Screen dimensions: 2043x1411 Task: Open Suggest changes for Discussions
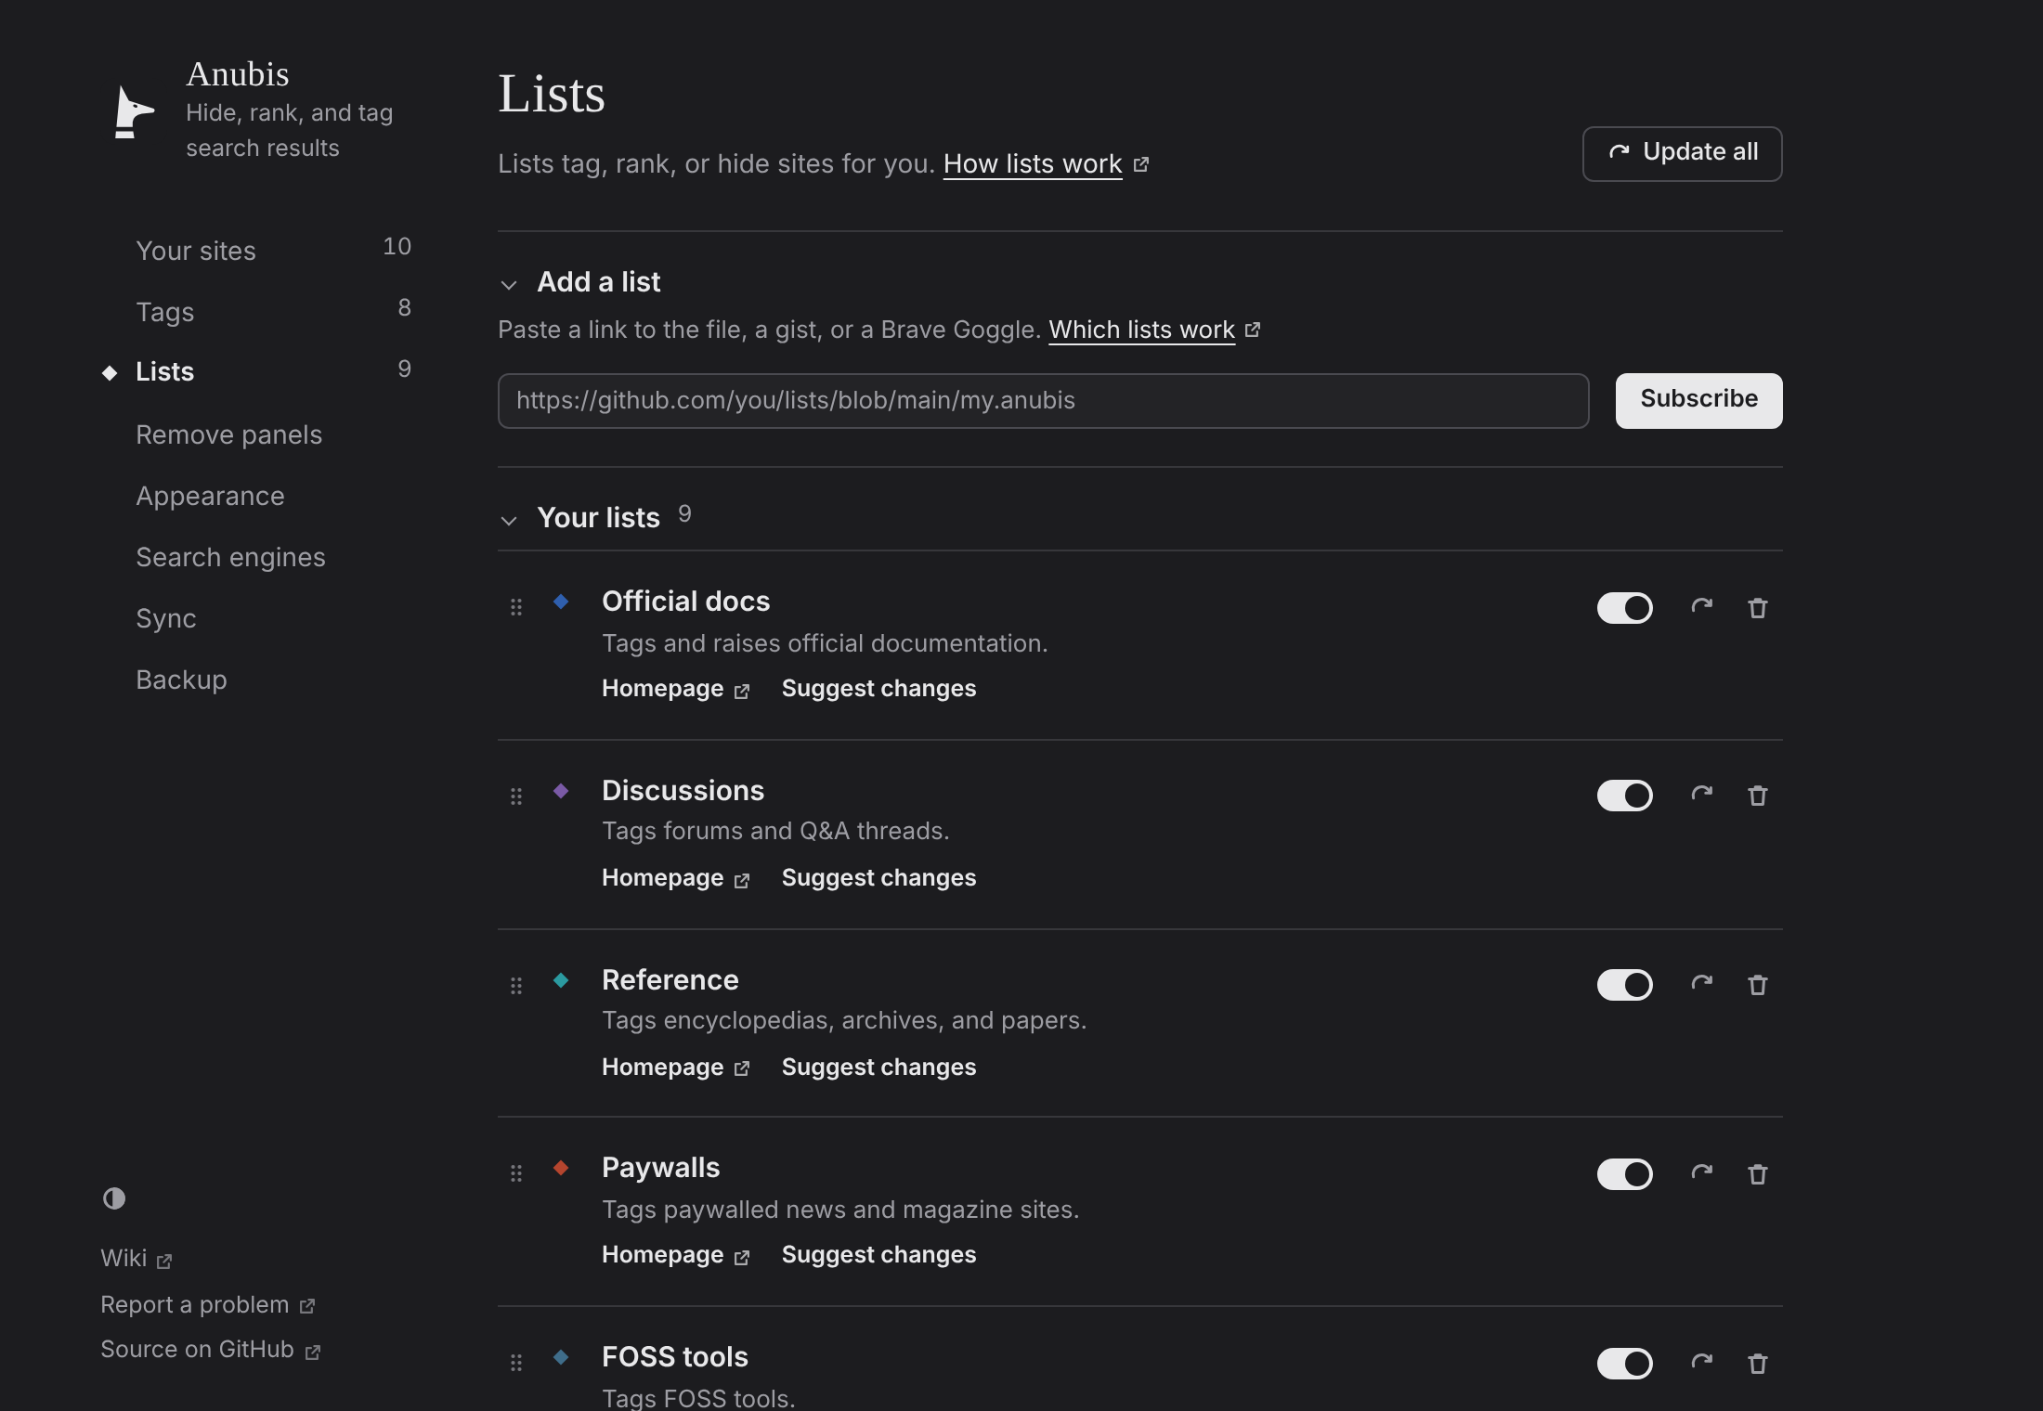point(878,877)
